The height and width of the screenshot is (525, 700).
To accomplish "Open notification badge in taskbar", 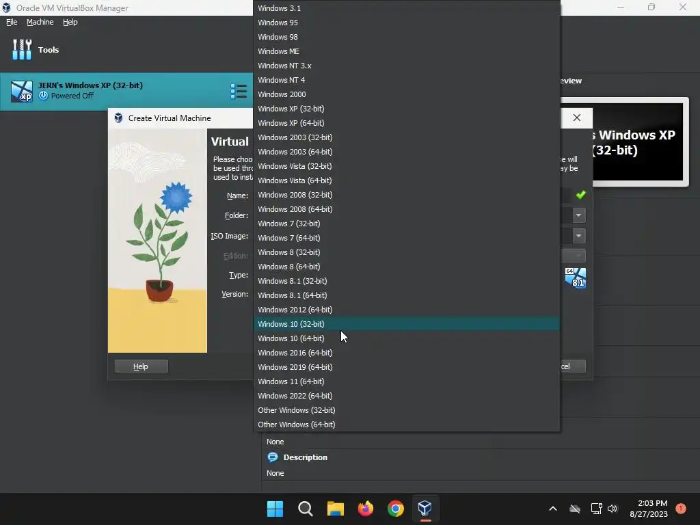I will pos(680,509).
